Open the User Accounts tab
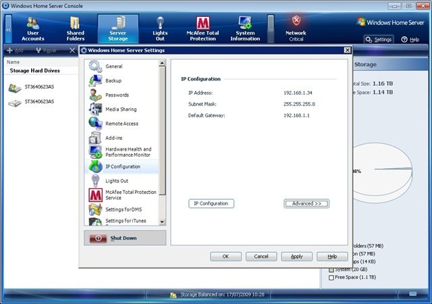This screenshot has width=432, height=304. pos(33,29)
